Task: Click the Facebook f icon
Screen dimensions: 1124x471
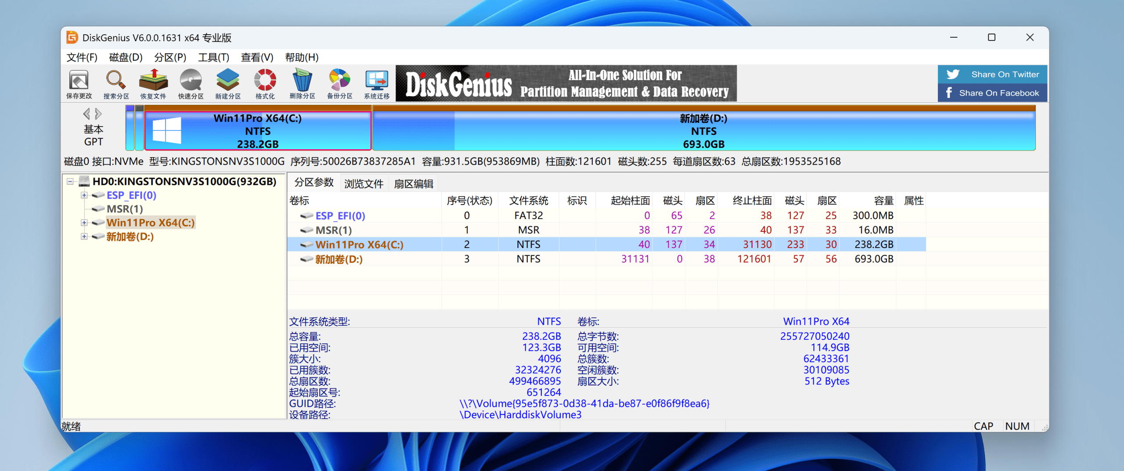Action: [949, 93]
